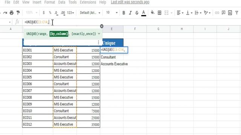Open the Extensions menu
Screen dimensions: 241x135
coord(88,2)
